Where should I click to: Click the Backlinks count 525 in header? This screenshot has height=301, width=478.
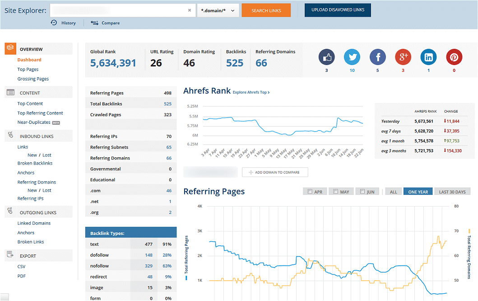[235, 63]
